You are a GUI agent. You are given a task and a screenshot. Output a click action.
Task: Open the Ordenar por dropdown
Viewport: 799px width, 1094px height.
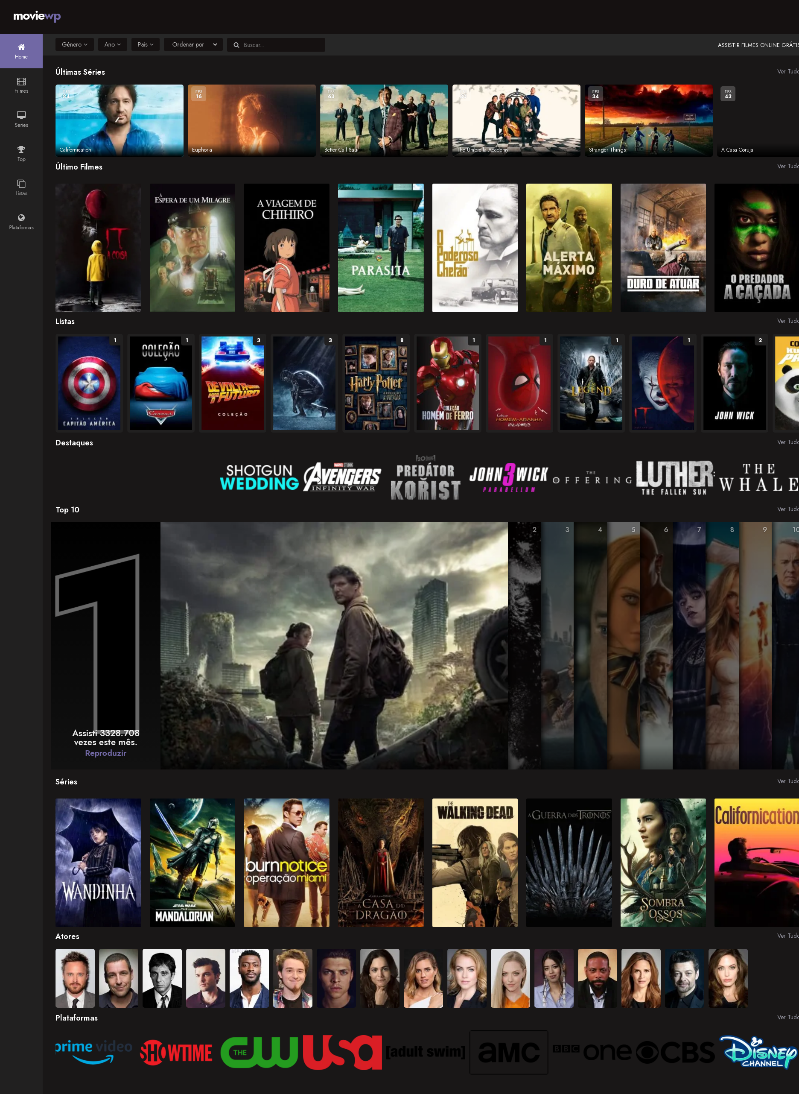pos(193,44)
